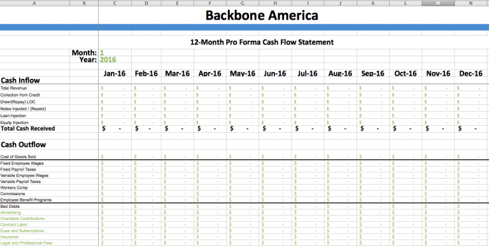Click the Fixed Payroll Taxes label
489x246 pixels.
(x=18, y=169)
